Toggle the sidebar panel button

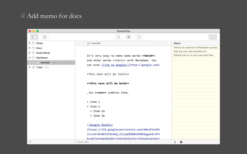click(x=34, y=37)
